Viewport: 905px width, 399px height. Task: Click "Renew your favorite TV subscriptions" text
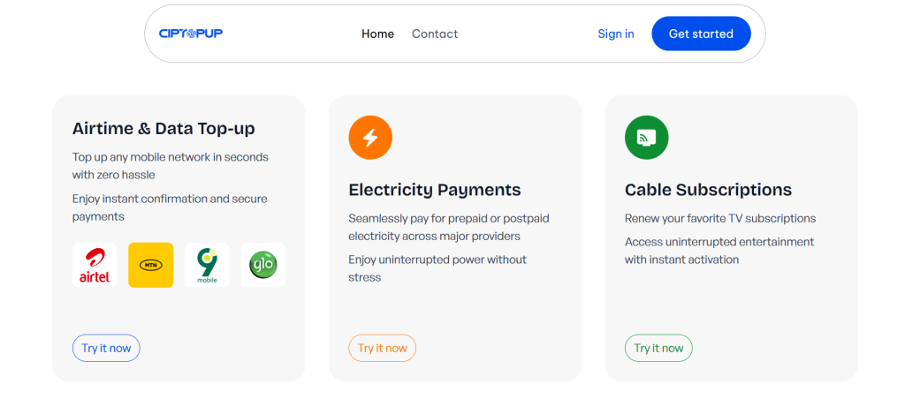pyautogui.click(x=720, y=218)
